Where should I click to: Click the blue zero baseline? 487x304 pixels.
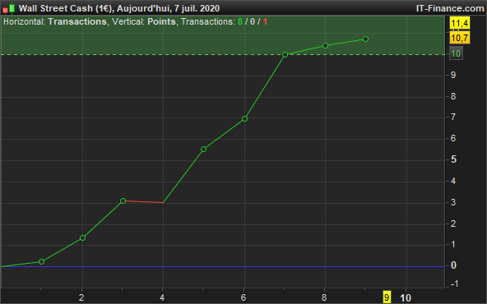pos(223,266)
